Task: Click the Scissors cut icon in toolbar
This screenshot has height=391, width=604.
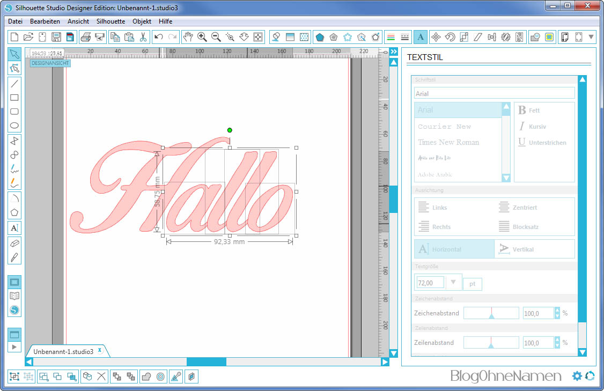Action: (143, 37)
